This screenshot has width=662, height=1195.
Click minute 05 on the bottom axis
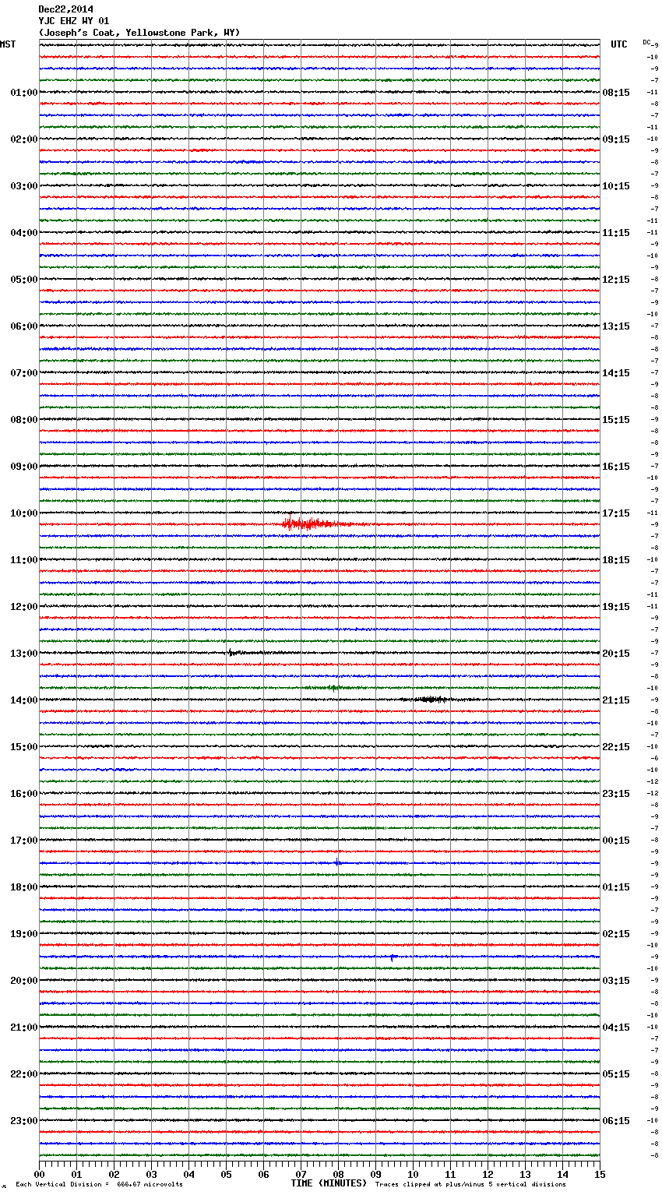pyautogui.click(x=226, y=1174)
